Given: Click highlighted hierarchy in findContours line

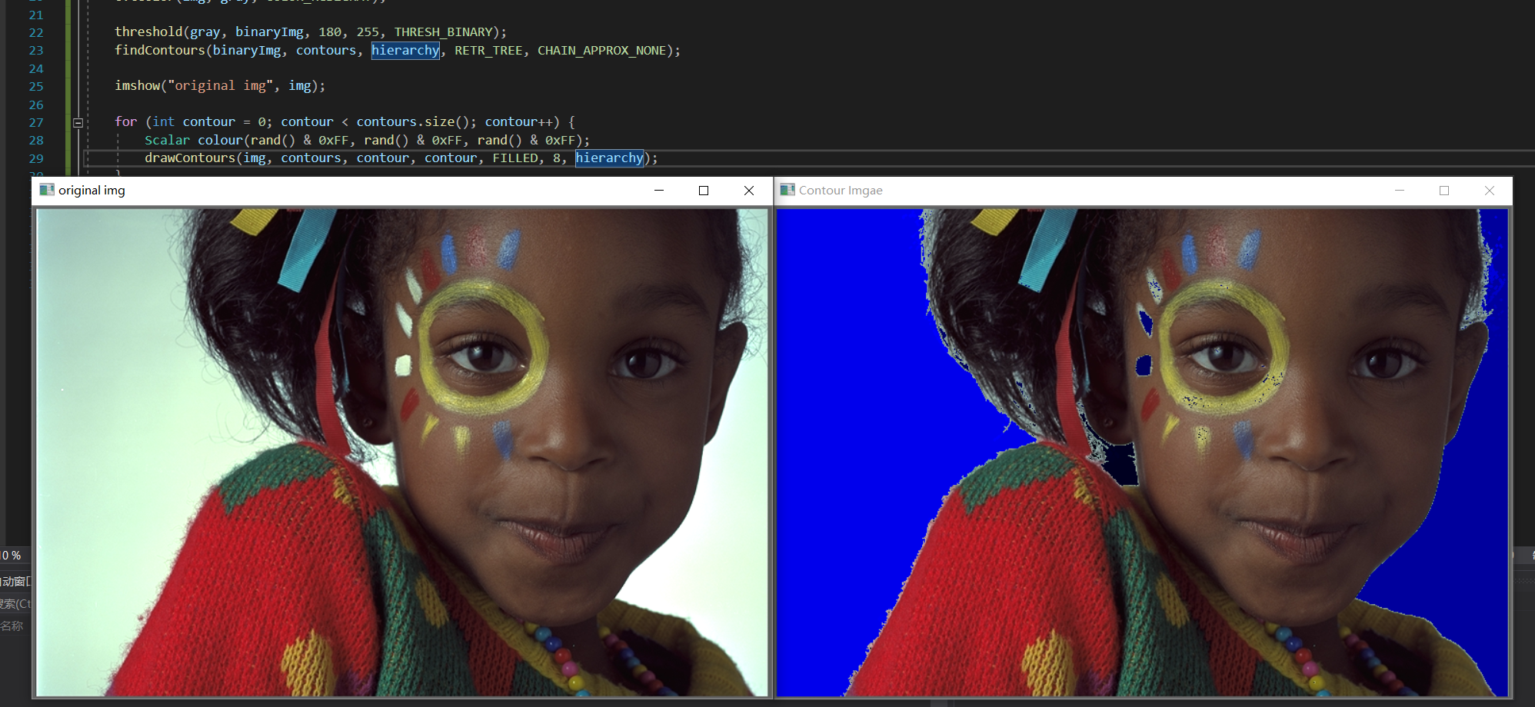Looking at the screenshot, I should pyautogui.click(x=405, y=51).
